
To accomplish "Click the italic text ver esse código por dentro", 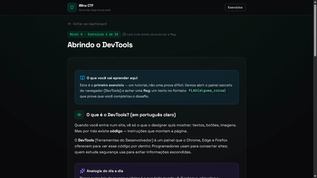I will coord(126,146).
